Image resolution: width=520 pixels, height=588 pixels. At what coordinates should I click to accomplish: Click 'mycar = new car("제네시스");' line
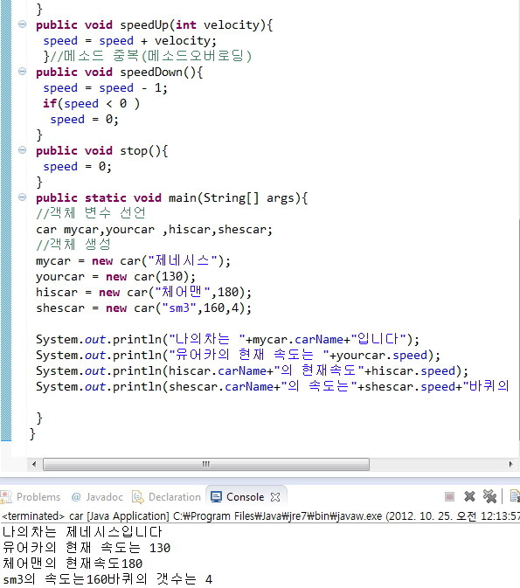pyautogui.click(x=133, y=260)
